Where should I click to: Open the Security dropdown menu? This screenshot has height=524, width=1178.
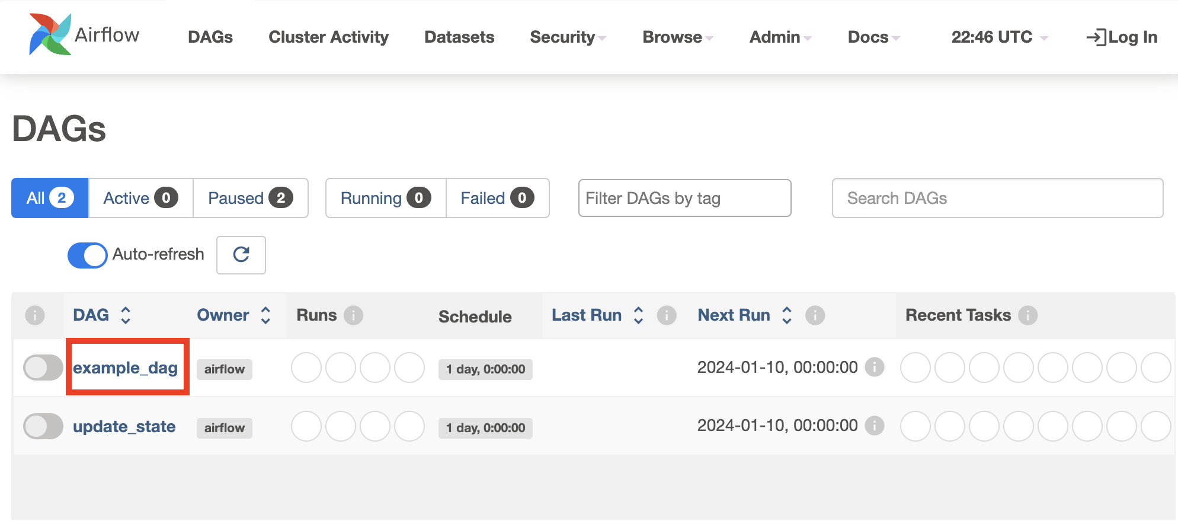(568, 37)
